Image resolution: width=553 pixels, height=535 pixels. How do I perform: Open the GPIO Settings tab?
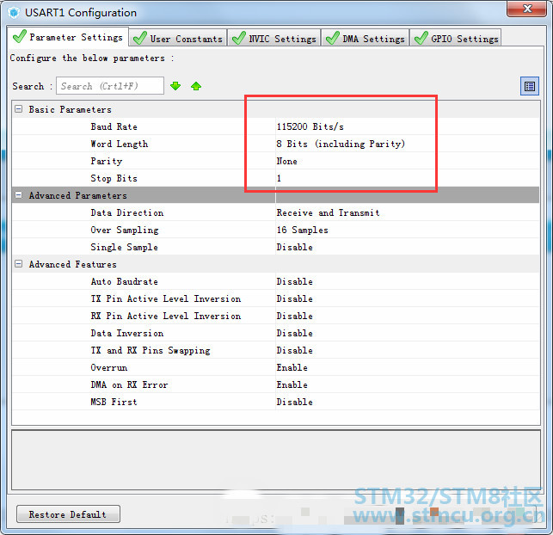click(x=456, y=38)
